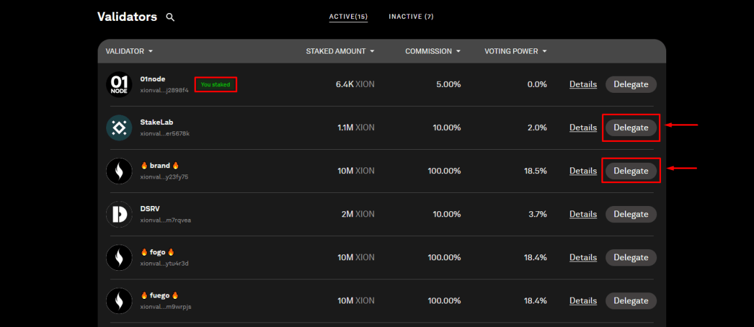Click the DSRV validator logo
Screen dimensions: 754x327
point(119,214)
